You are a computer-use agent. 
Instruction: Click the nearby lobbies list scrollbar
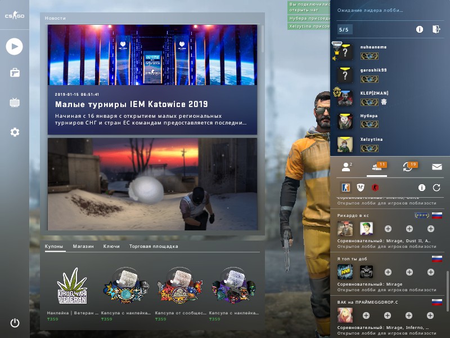(x=448, y=291)
